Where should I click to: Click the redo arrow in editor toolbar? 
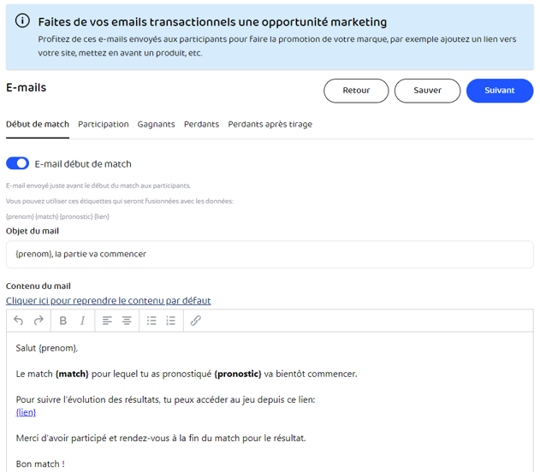39,321
